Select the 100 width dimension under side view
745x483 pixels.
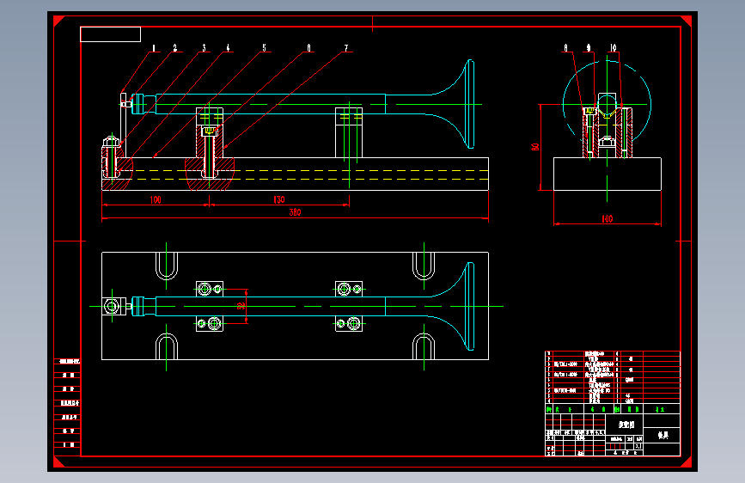[x=608, y=218]
